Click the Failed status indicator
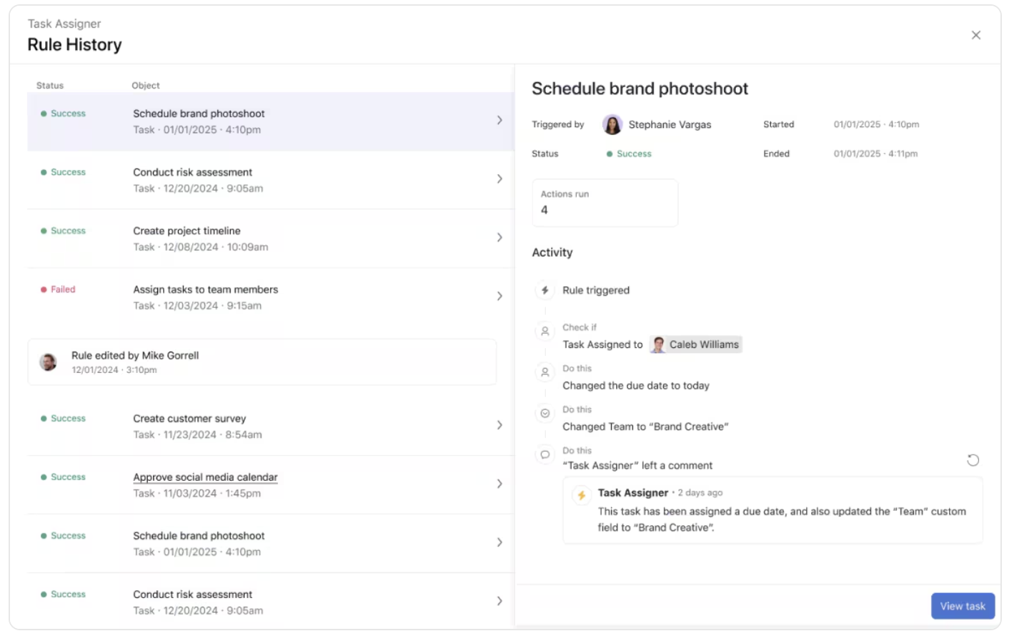This screenshot has width=1009, height=636. pyautogui.click(x=58, y=289)
